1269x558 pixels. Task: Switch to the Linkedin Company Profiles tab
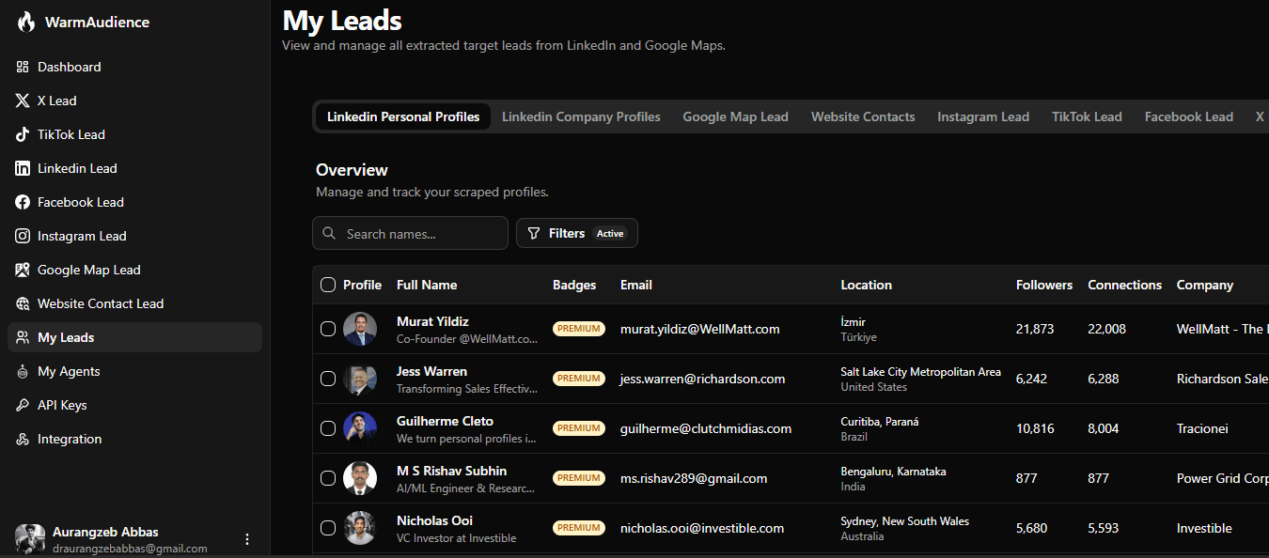581,116
